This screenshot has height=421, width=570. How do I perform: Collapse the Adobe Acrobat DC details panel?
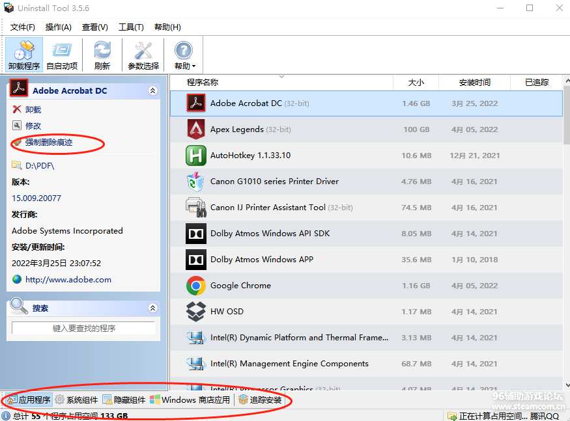coord(152,91)
